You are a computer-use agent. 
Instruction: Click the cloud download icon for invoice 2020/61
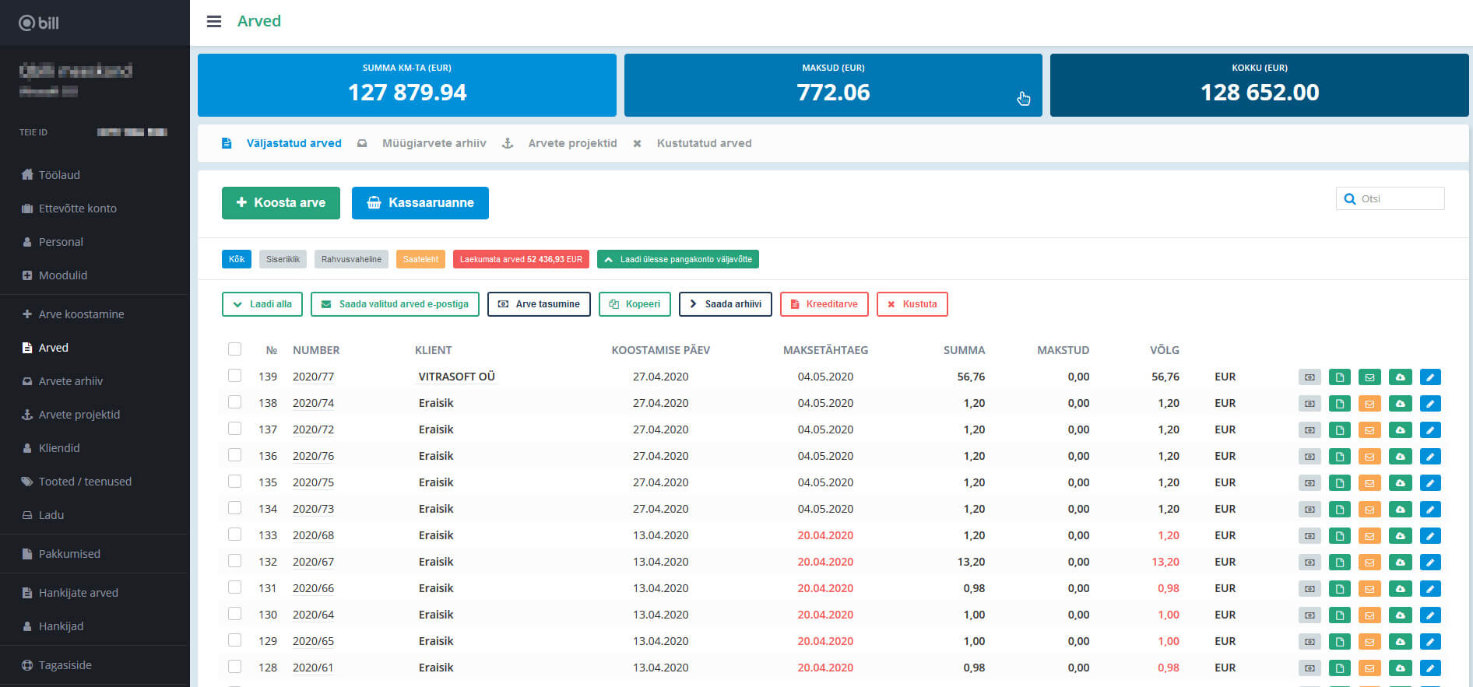[x=1400, y=668]
